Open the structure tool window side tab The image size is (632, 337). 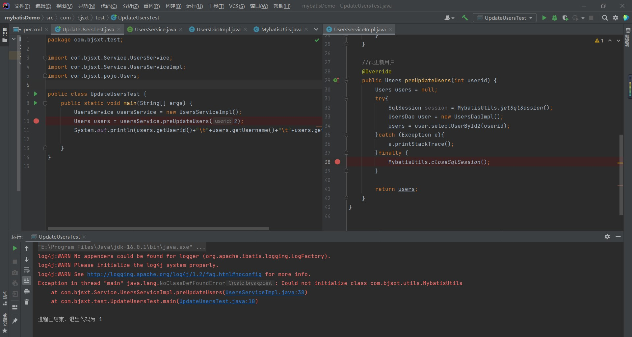coord(5,298)
